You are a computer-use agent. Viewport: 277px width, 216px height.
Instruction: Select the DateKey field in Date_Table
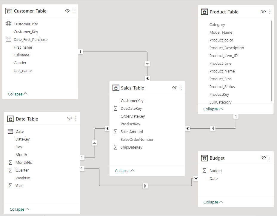click(x=23, y=139)
